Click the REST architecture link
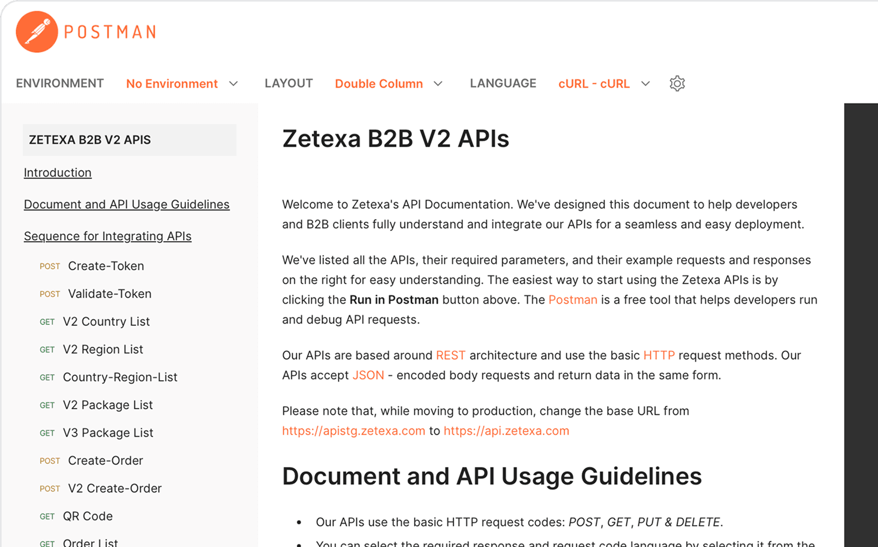 (451, 356)
